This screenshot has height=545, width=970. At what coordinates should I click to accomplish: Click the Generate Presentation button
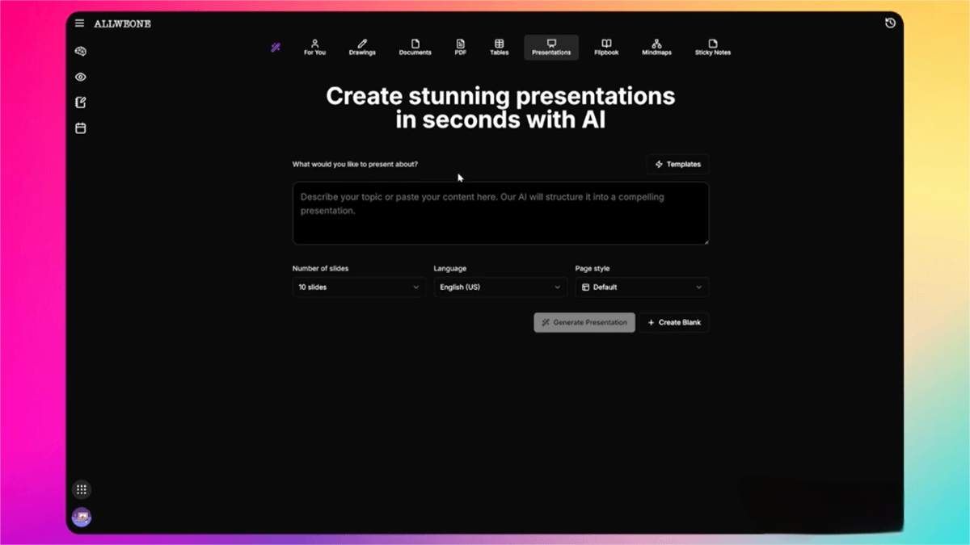click(584, 322)
